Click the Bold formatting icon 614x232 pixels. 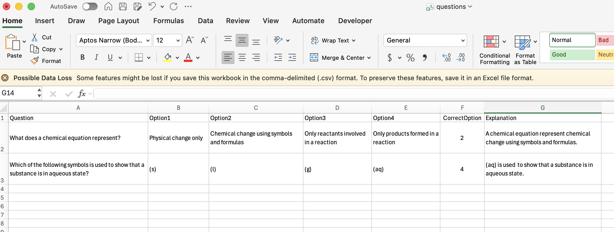click(x=82, y=57)
